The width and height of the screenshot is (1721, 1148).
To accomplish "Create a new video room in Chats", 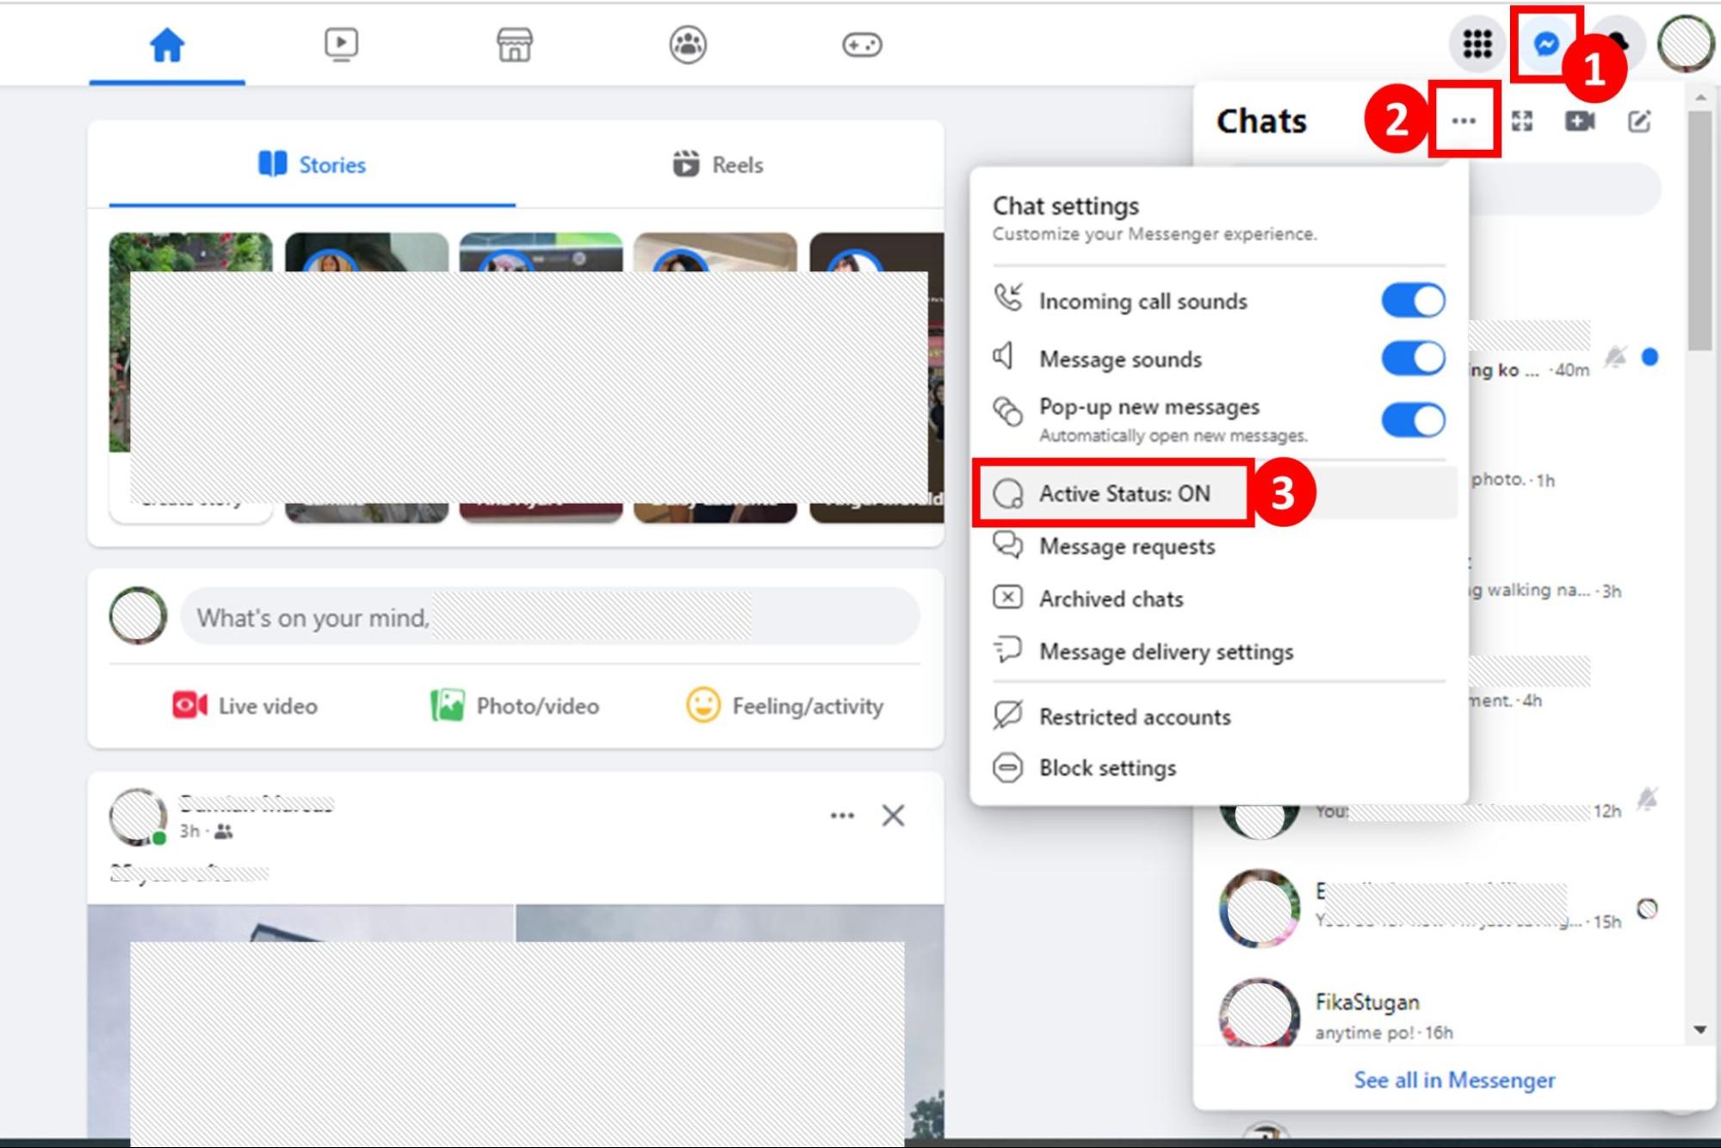I will 1580,121.
